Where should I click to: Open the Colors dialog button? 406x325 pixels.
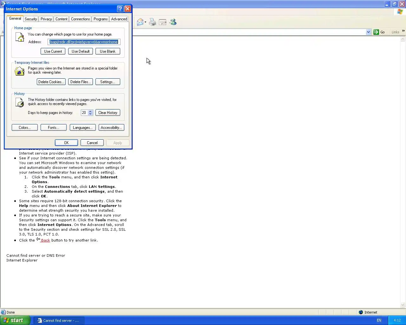25,128
